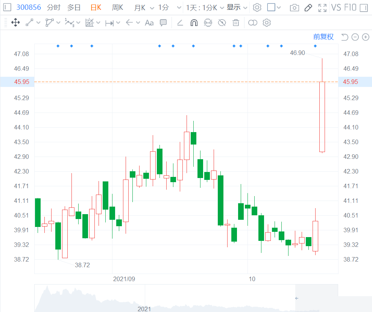Select the chart measurement tool

[90, 23]
